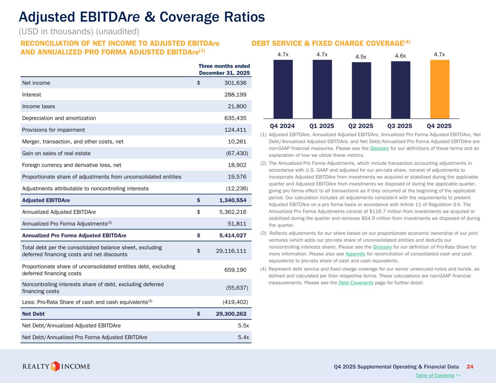Viewport: 496px width, 383px height.
Task: Select the Q2 2025 bar showing 4.5x
Action: (361, 90)
